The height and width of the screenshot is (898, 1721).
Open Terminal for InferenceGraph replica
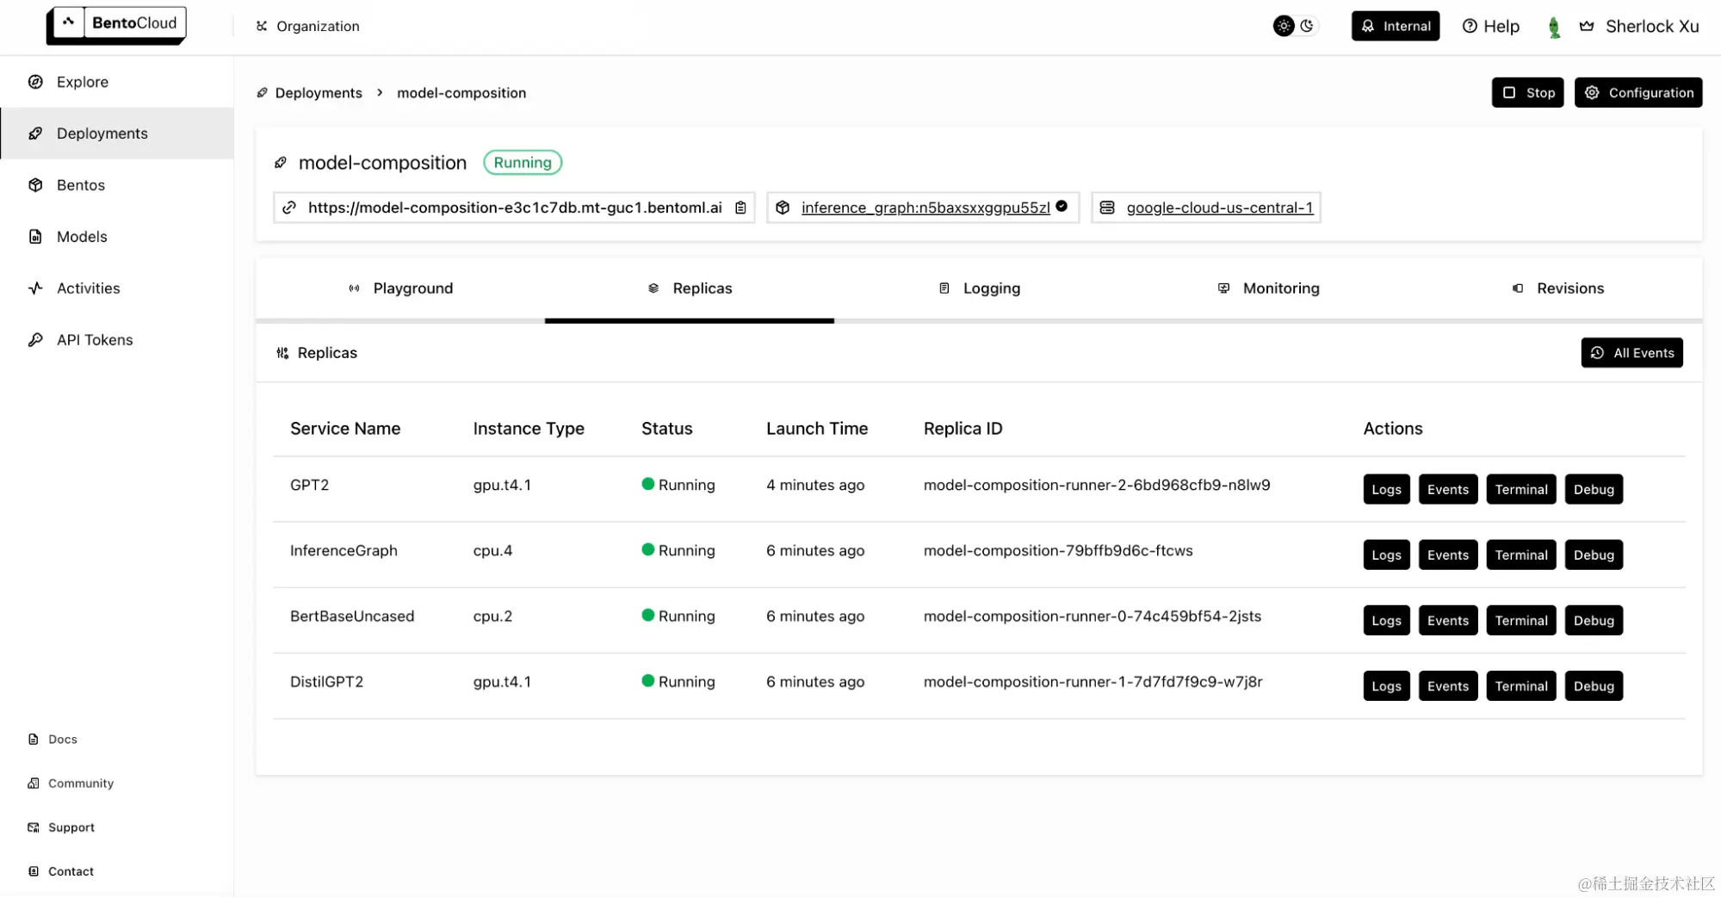click(x=1521, y=555)
